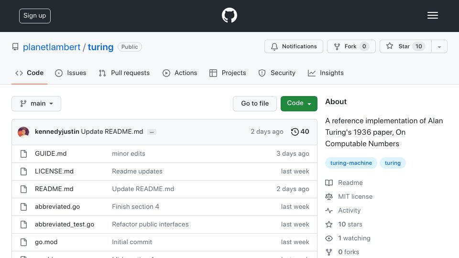The height and width of the screenshot is (258, 459).
Task: Expand the green Code dropdown
Action: coord(299,104)
